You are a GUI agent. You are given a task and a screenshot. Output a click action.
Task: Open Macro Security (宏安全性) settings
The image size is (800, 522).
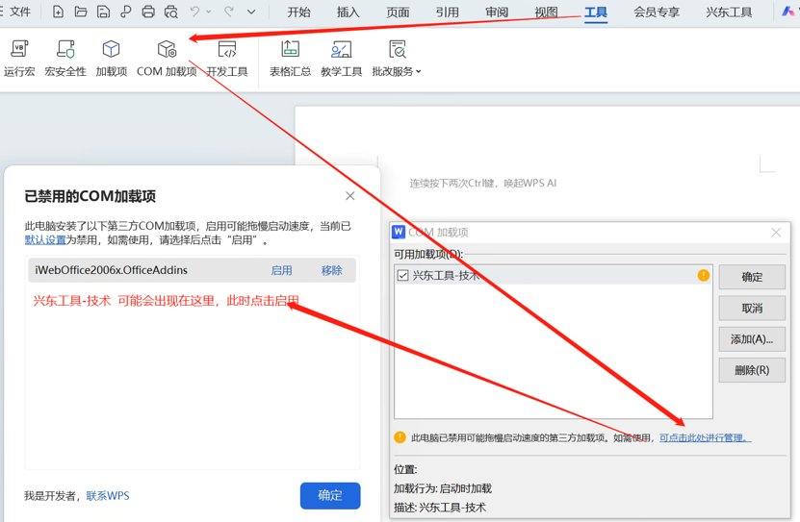pyautogui.click(x=65, y=58)
